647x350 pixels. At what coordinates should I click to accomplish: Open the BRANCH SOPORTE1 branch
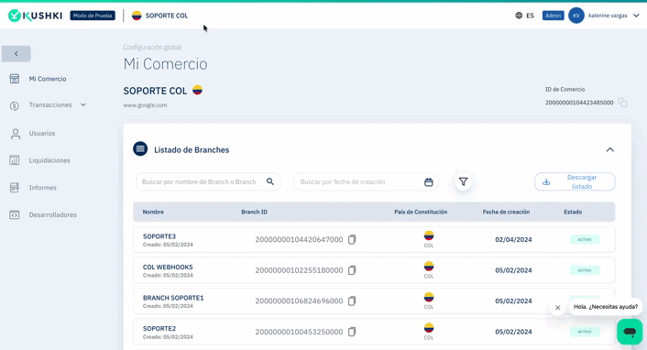point(173,298)
